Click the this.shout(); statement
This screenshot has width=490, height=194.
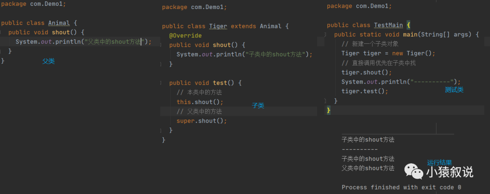(x=200, y=102)
